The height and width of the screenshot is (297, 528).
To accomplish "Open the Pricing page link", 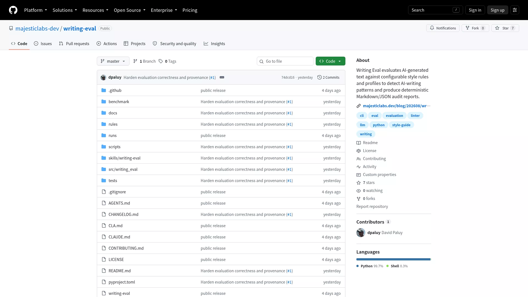I will (190, 10).
